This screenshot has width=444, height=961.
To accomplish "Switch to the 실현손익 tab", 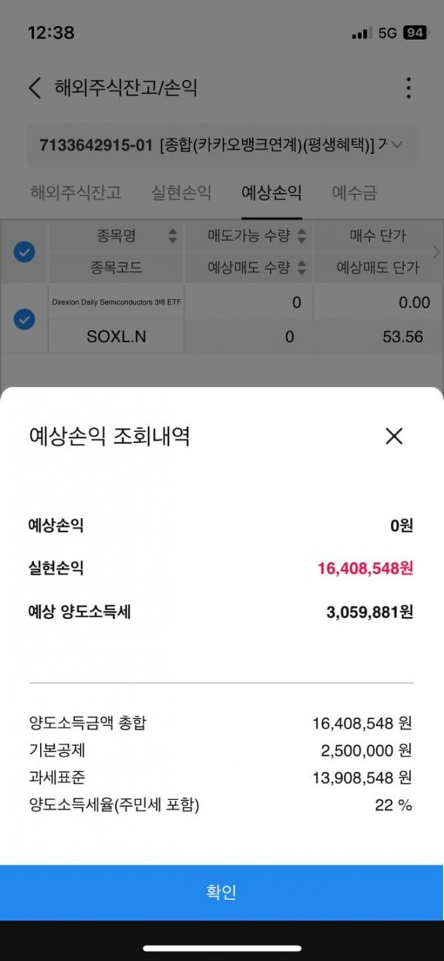I will tap(181, 193).
